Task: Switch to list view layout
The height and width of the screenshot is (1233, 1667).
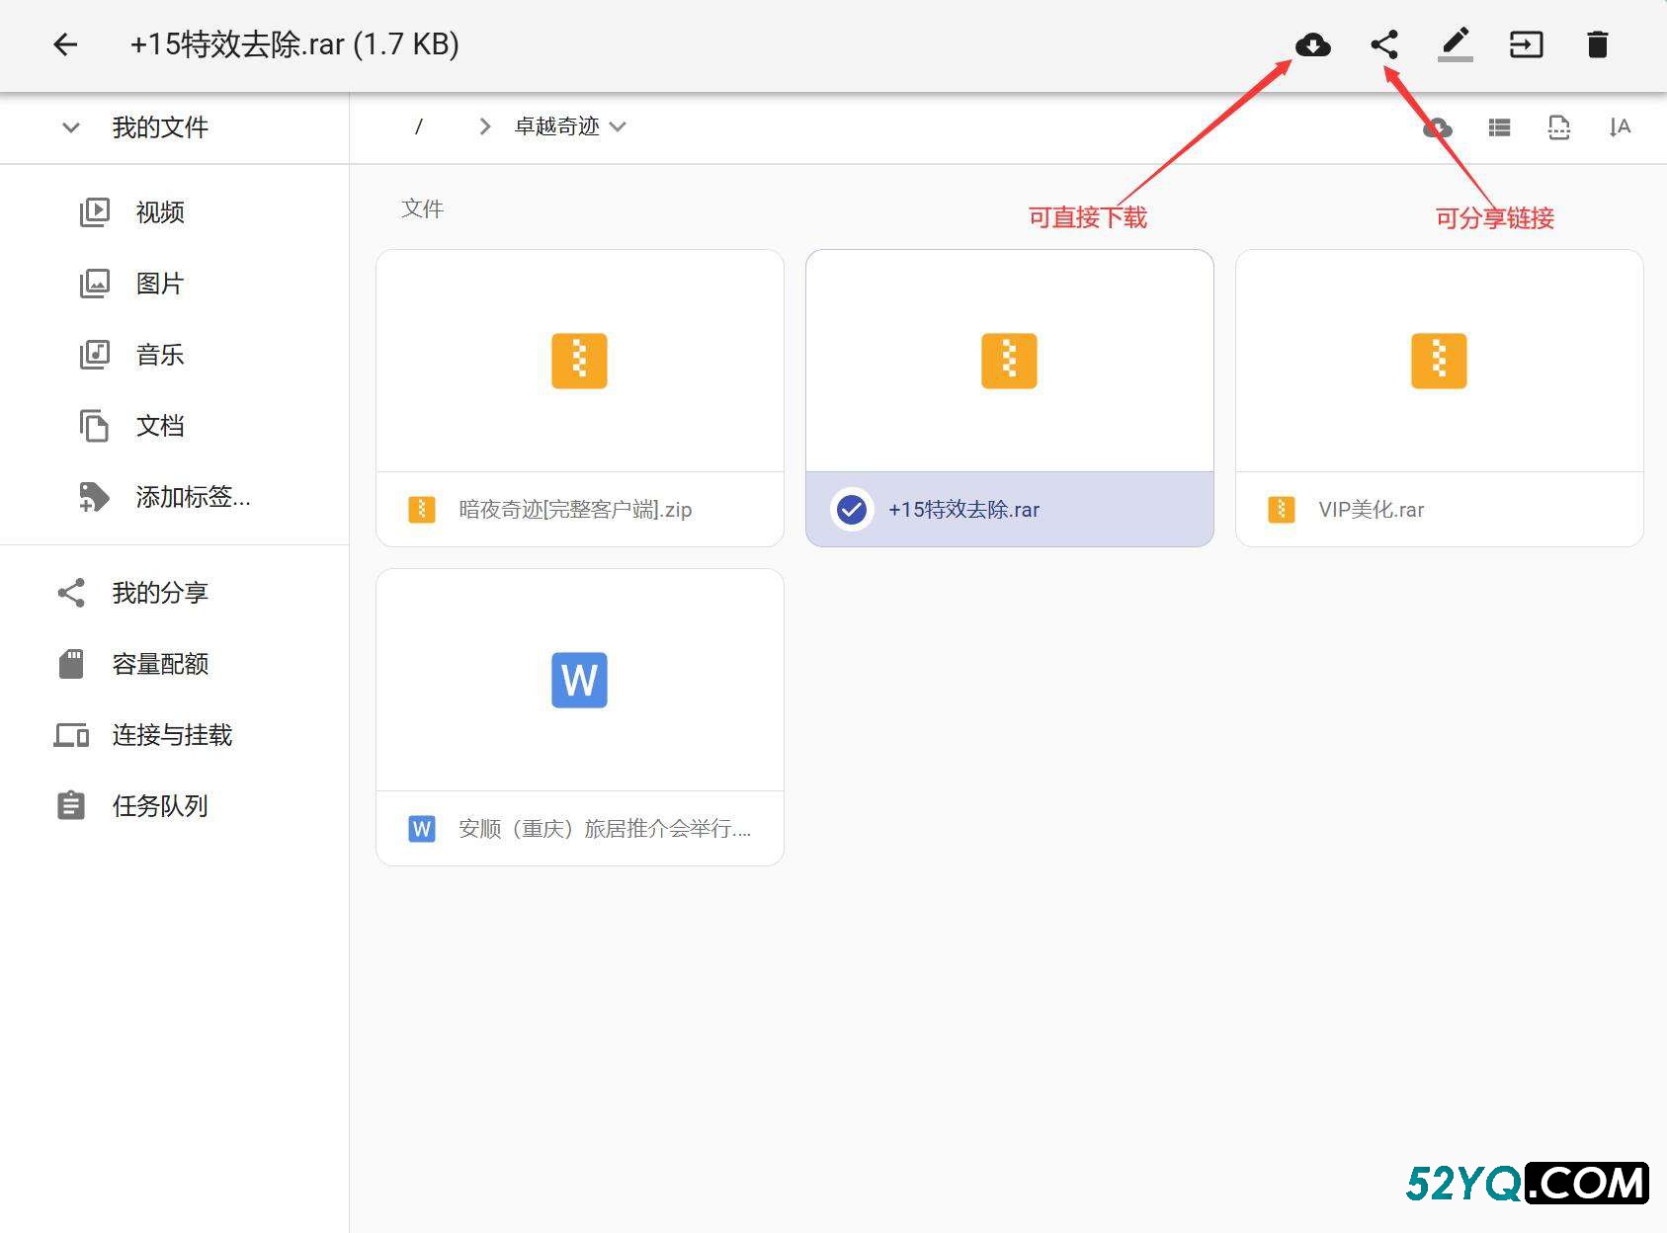Action: coord(1499,127)
